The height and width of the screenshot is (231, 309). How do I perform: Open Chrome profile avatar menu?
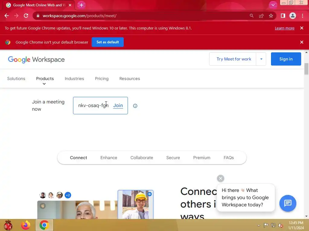[x=293, y=16]
